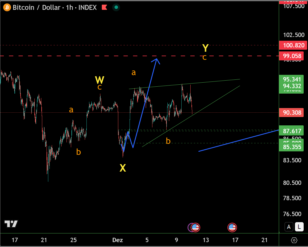Select the yellow Y wave label

tap(205, 48)
